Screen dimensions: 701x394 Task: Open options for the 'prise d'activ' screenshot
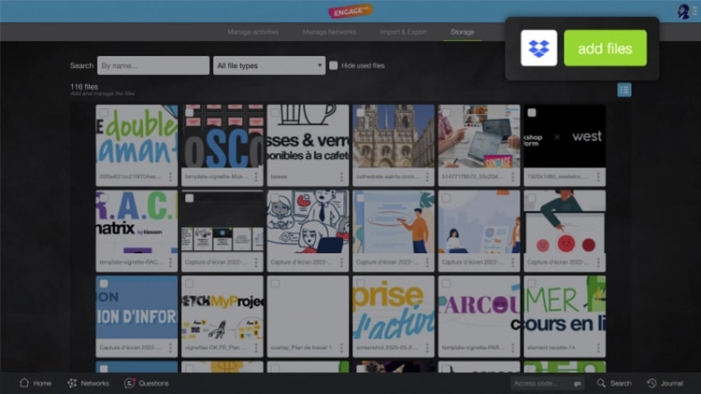point(427,347)
